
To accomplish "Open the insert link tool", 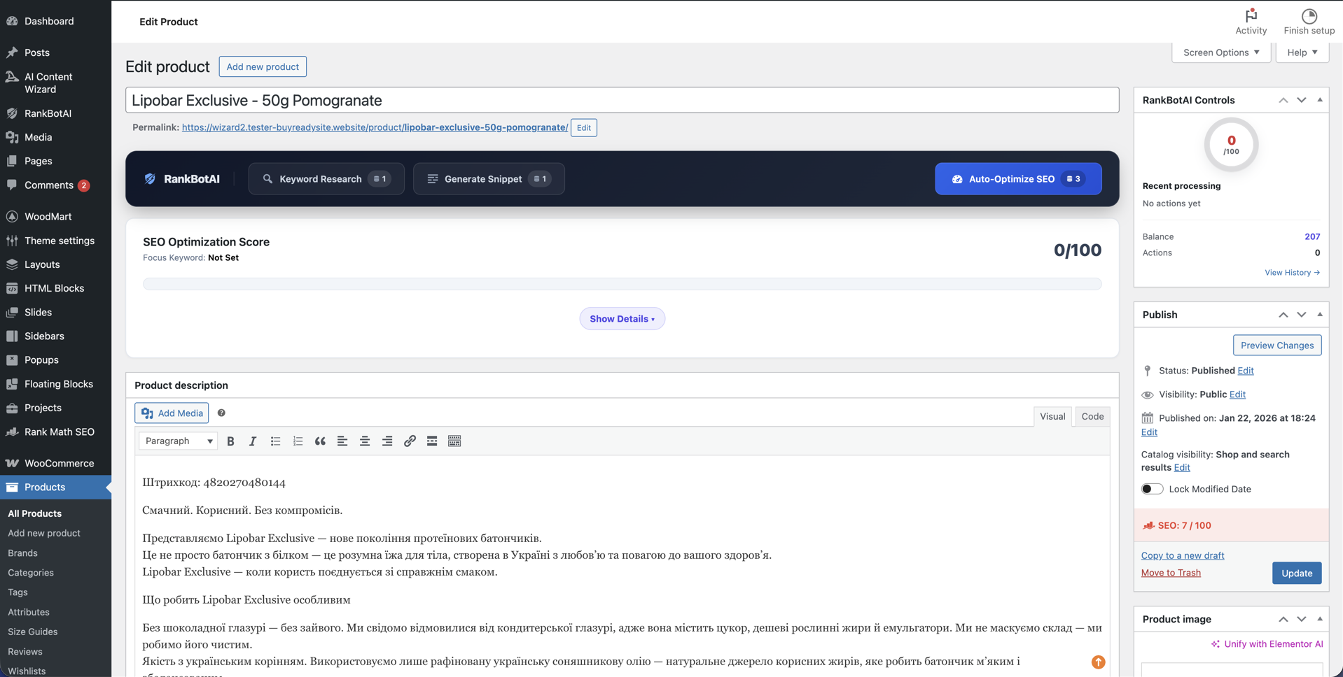I will (x=410, y=441).
